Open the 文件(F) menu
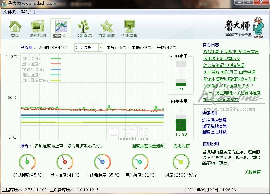The image size is (270, 194). coord(10,12)
